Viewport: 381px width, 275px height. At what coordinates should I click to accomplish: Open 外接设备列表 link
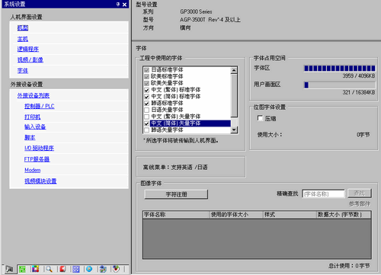click(34, 95)
